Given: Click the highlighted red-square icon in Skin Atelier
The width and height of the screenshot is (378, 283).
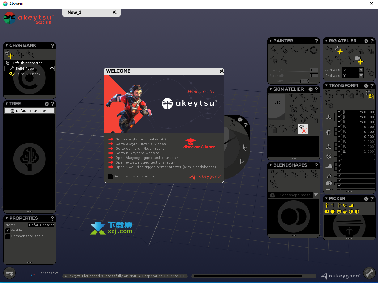Looking at the screenshot, I should pos(303,129).
